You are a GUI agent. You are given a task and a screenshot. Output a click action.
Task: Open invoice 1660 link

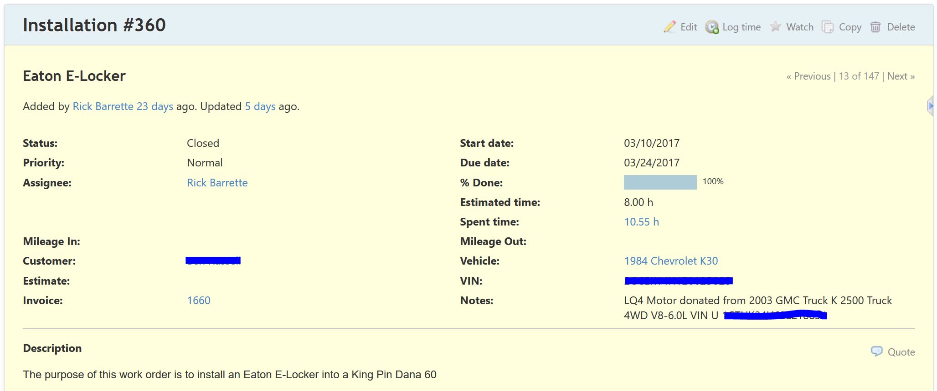point(199,301)
